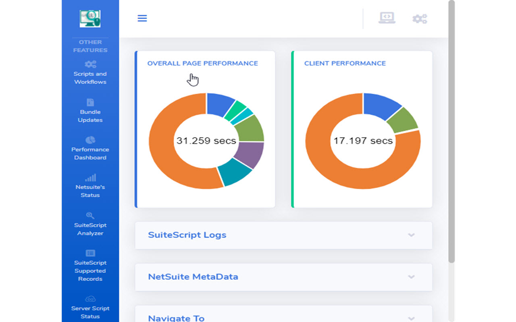
Task: Toggle the hamburger menu
Action: (x=142, y=18)
